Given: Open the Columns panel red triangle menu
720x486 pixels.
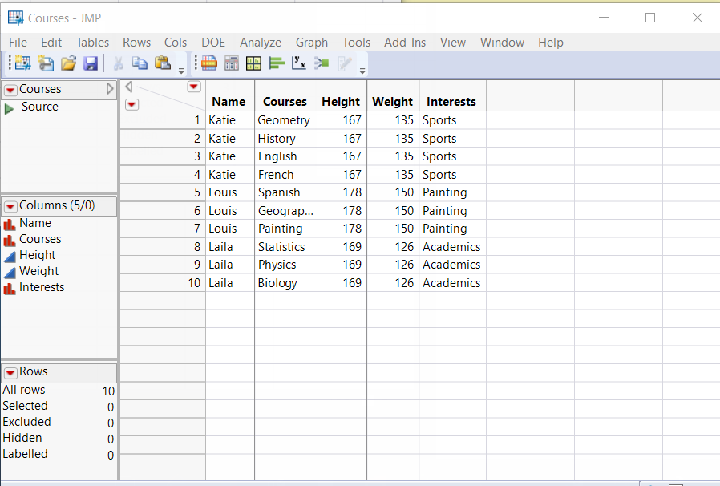Looking at the screenshot, I should 10,206.
